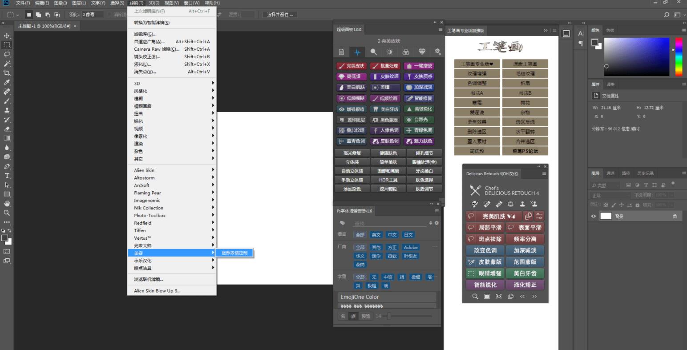Select the Eraser tool
The height and width of the screenshot is (350, 687).
click(7, 129)
